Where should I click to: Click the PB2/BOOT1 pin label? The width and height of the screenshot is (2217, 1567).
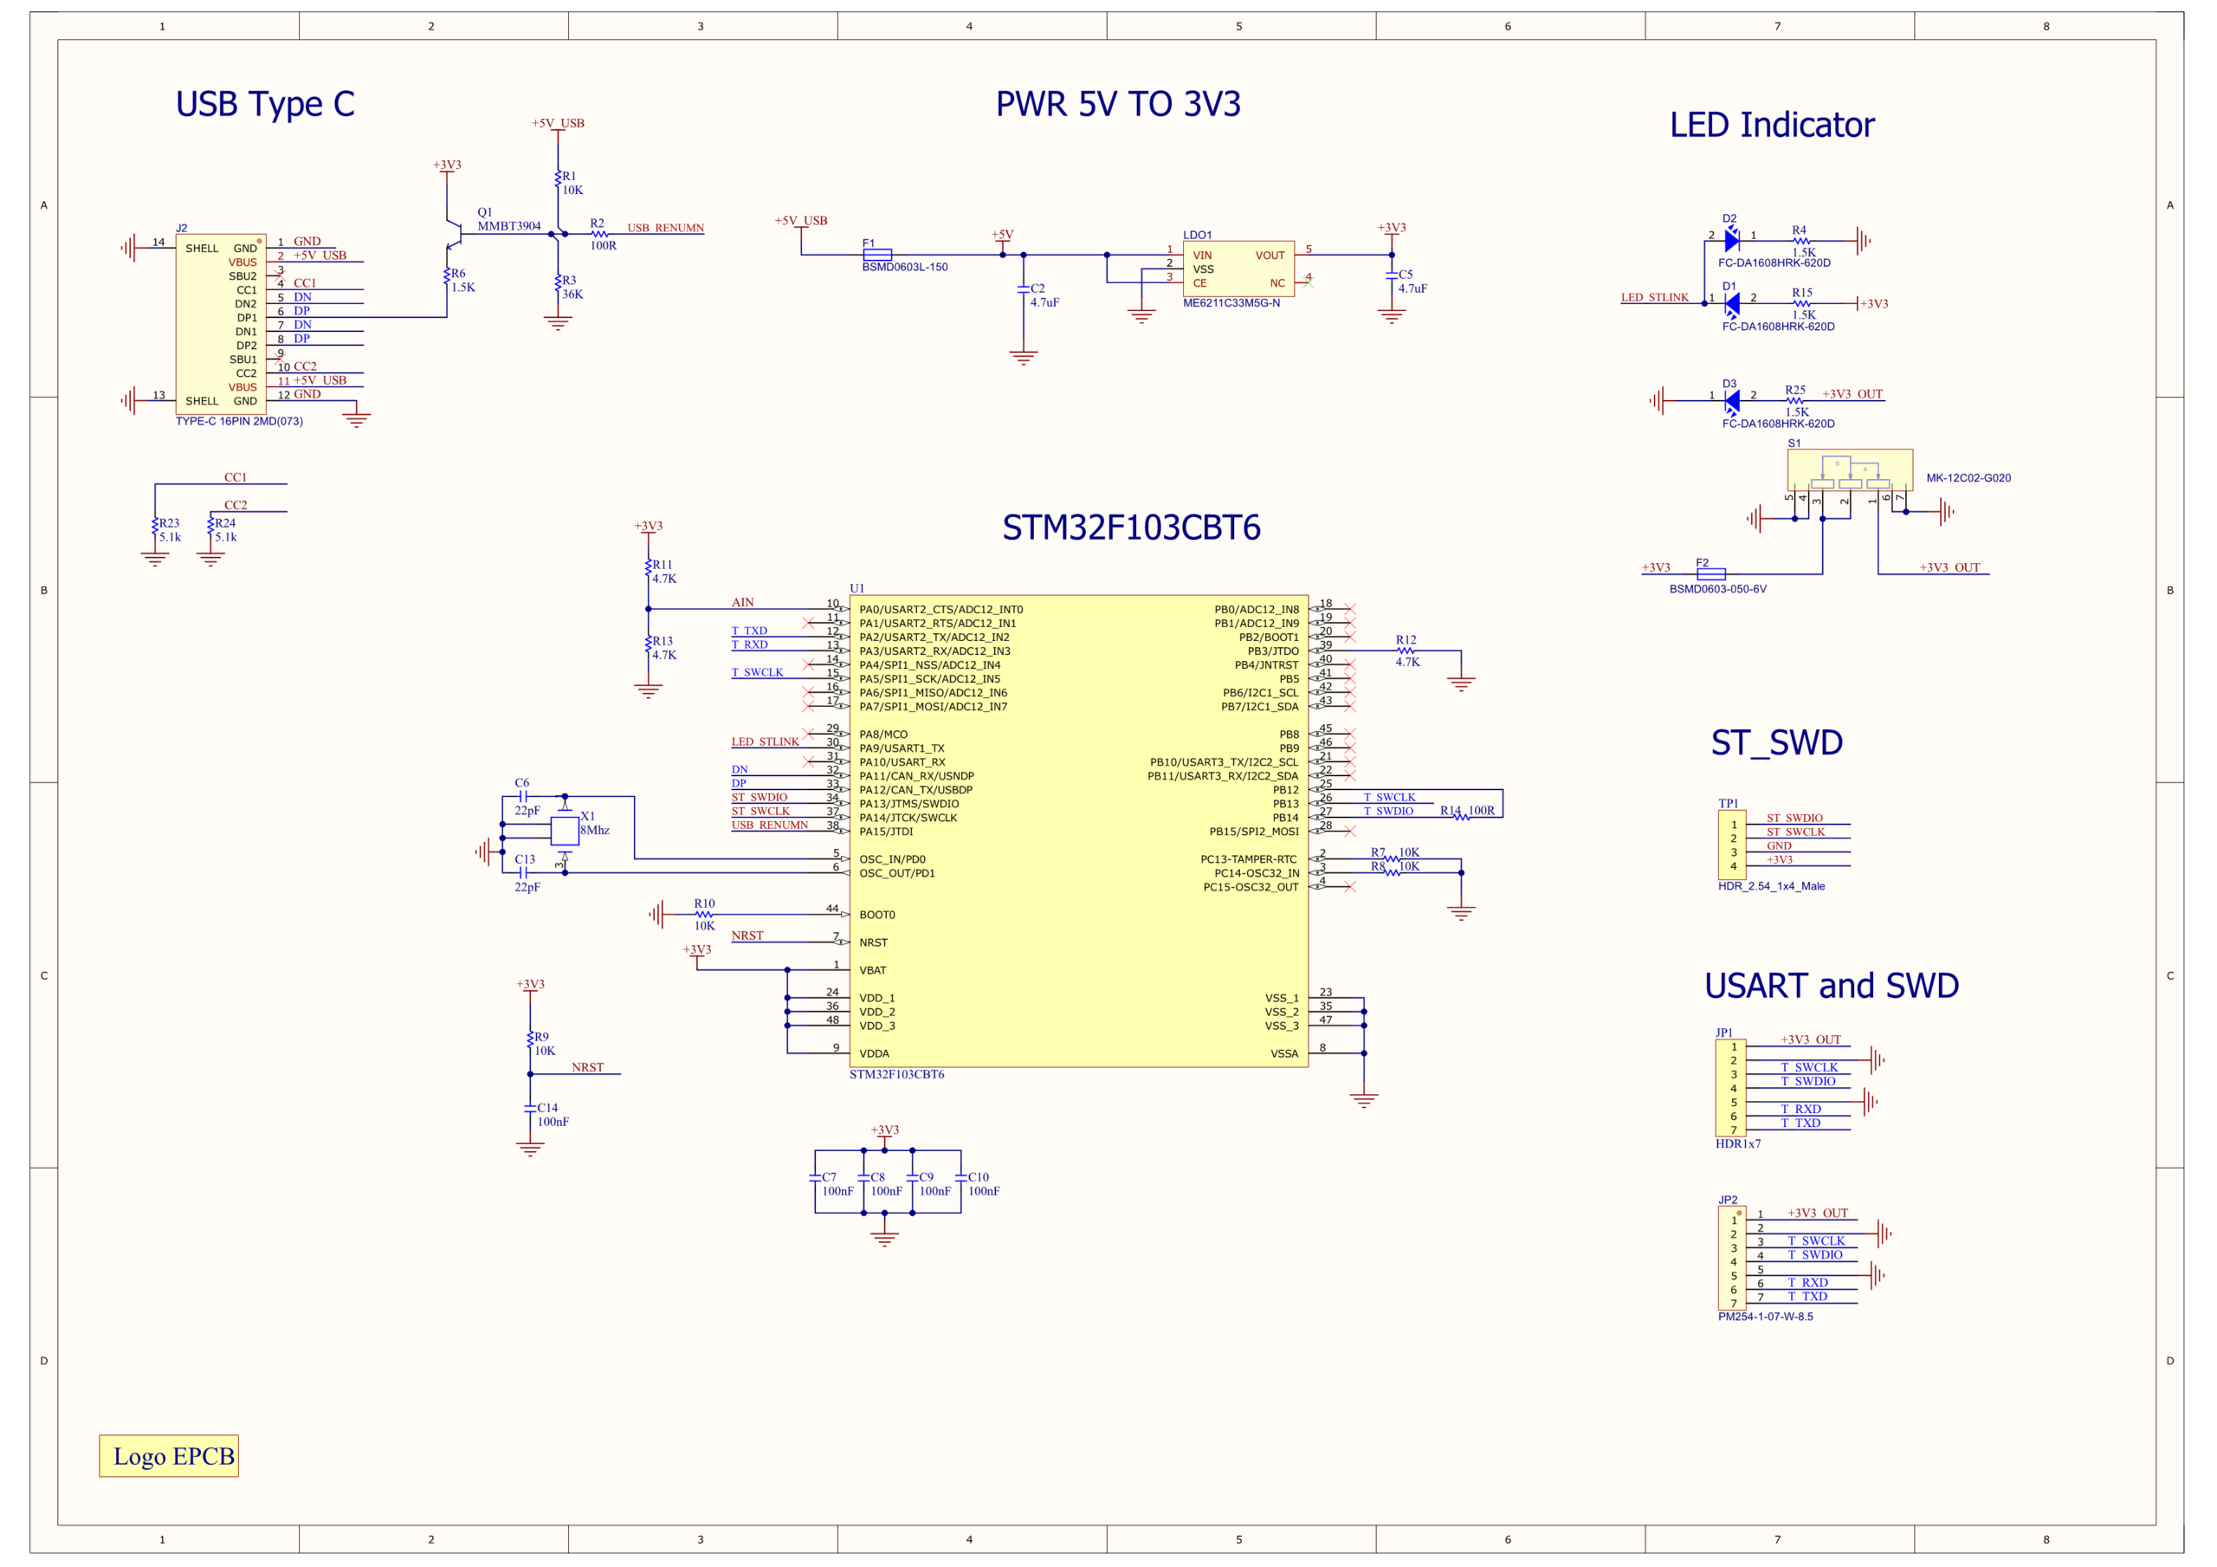click(x=1269, y=638)
